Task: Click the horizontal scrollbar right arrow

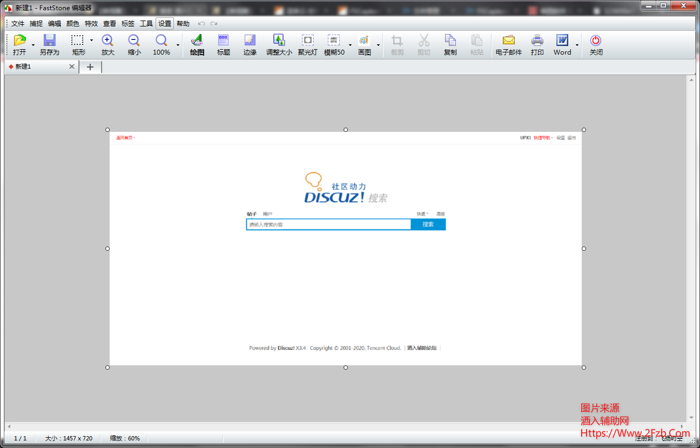Action: [x=683, y=426]
